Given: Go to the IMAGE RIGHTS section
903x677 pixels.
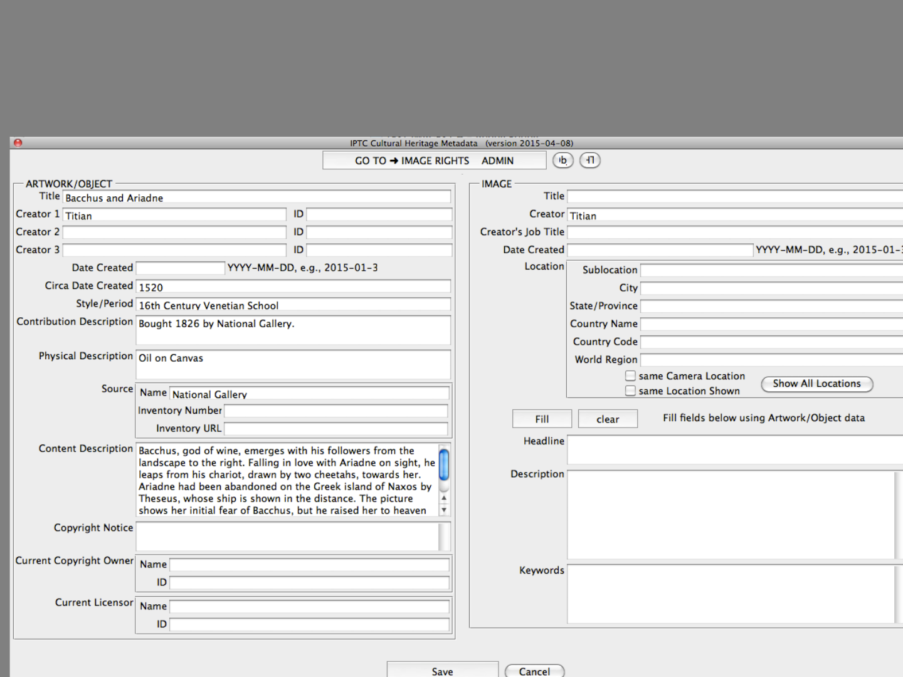Looking at the screenshot, I should point(435,161).
